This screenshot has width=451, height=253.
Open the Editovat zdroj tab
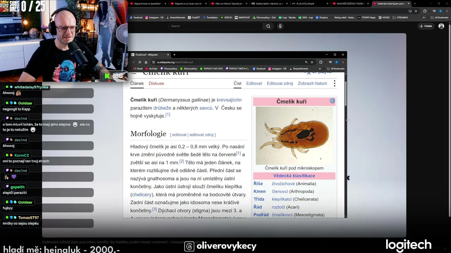pyautogui.click(x=280, y=84)
